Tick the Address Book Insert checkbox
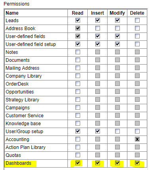The width and height of the screenshot is (150, 170). [x=98, y=28]
